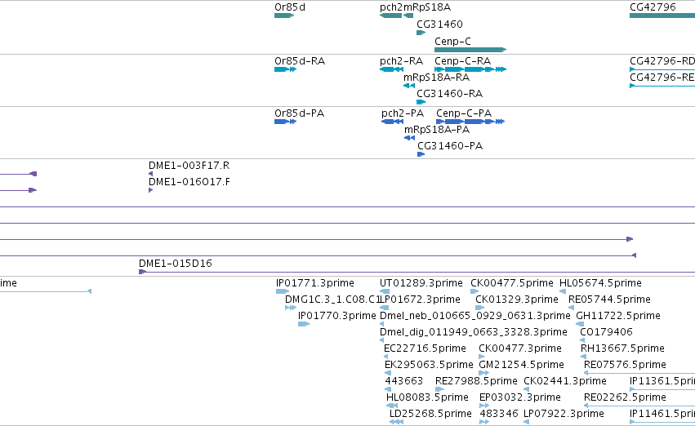
Task: Select the pch2 gene feature
Action: (x=390, y=16)
